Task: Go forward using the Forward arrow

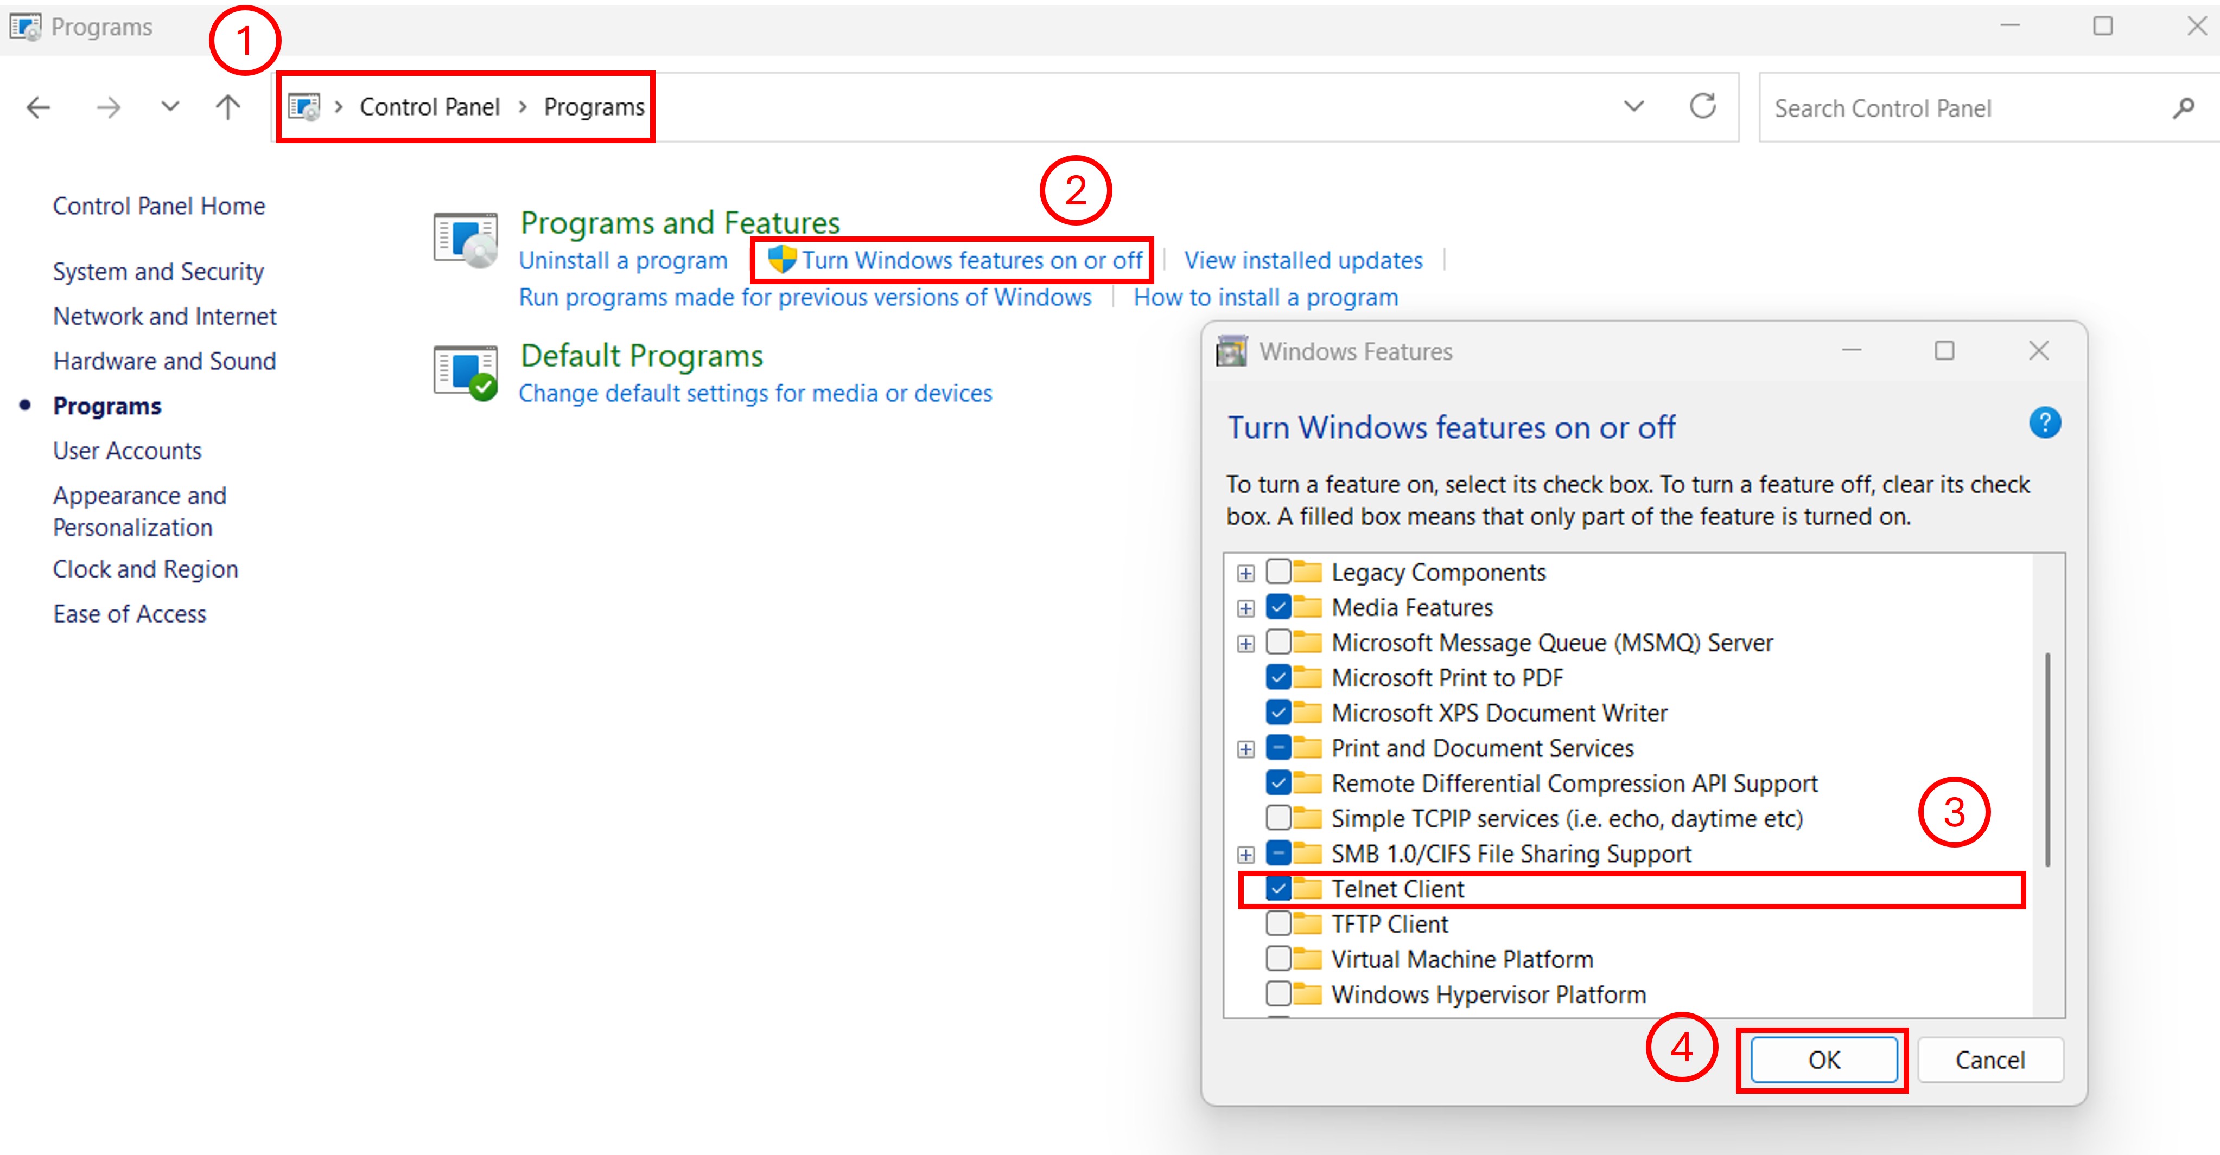Action: [x=109, y=108]
